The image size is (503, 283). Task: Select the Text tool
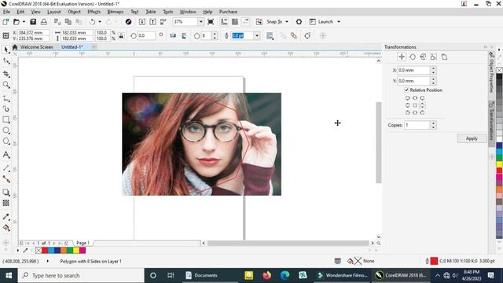(x=6, y=155)
